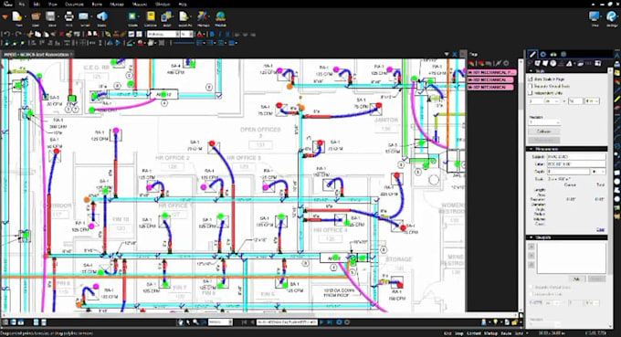Click the blue Clear link in measurements panel
This screenshot has height=337, width=621.
coord(600,229)
